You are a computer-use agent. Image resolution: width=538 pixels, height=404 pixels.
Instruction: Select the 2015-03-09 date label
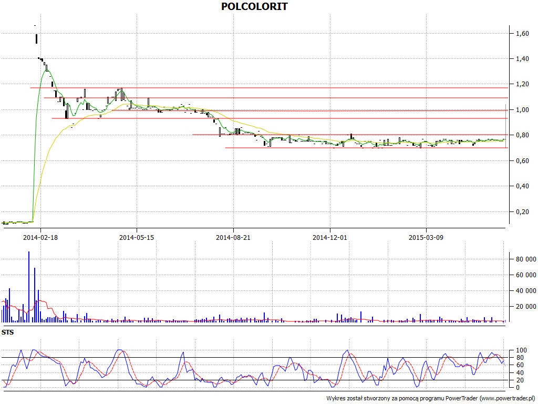pos(426,237)
